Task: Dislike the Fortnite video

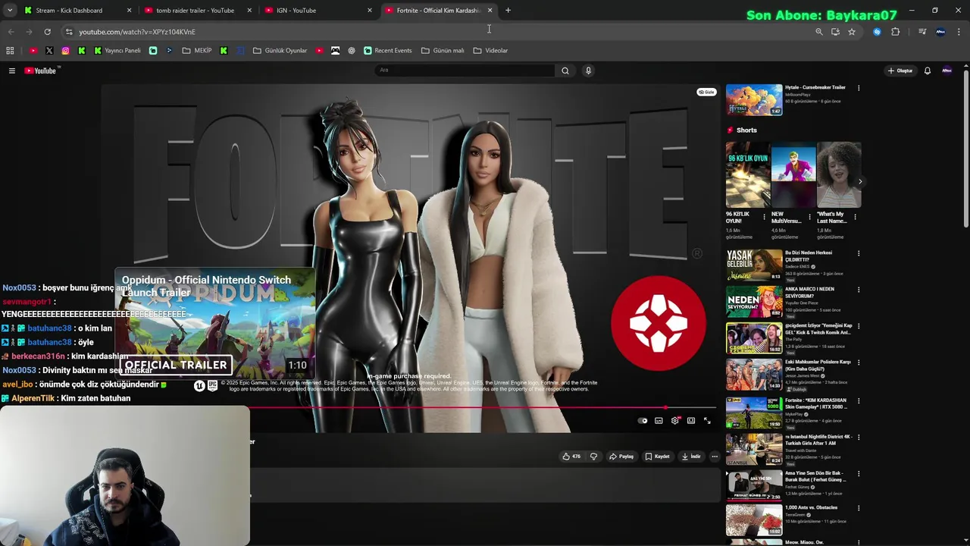Action: click(x=593, y=457)
